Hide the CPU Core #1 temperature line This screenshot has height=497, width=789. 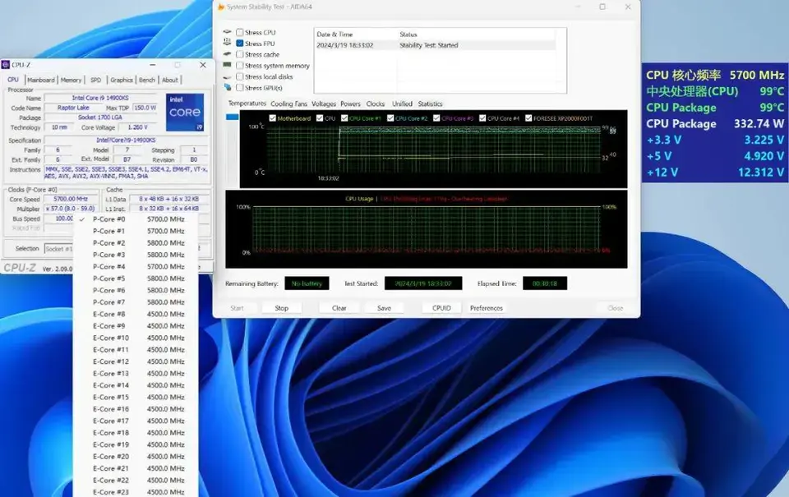click(x=344, y=118)
